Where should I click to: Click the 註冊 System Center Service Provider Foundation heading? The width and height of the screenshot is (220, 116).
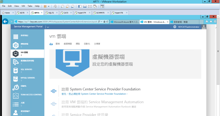coord(101,89)
